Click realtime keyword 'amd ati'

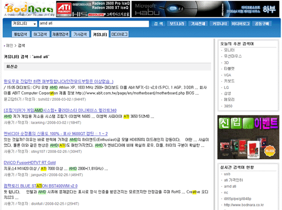point(230,186)
